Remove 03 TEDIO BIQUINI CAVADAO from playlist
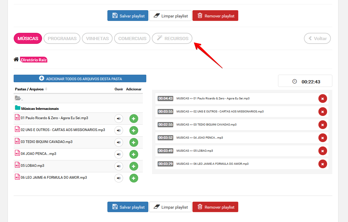348x222 pixels. pyautogui.click(x=323, y=125)
